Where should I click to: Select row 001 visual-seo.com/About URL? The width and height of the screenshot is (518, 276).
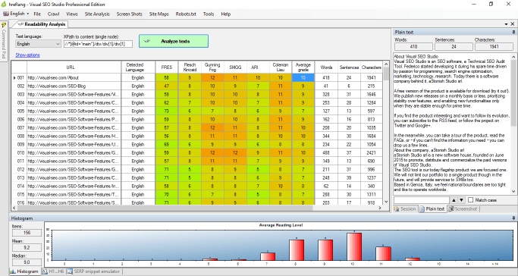[74, 77]
